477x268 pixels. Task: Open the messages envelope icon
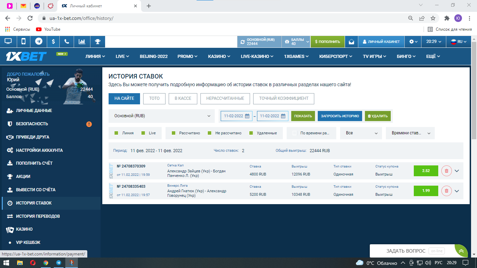[351, 42]
